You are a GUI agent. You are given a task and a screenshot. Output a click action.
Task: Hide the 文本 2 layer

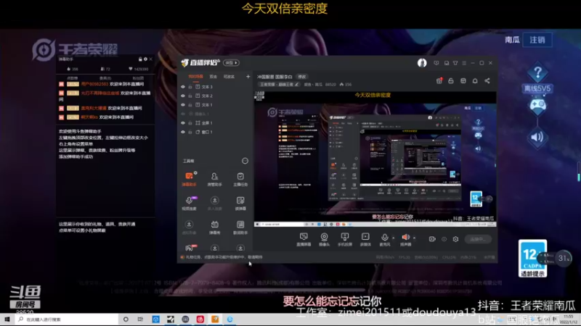click(183, 96)
